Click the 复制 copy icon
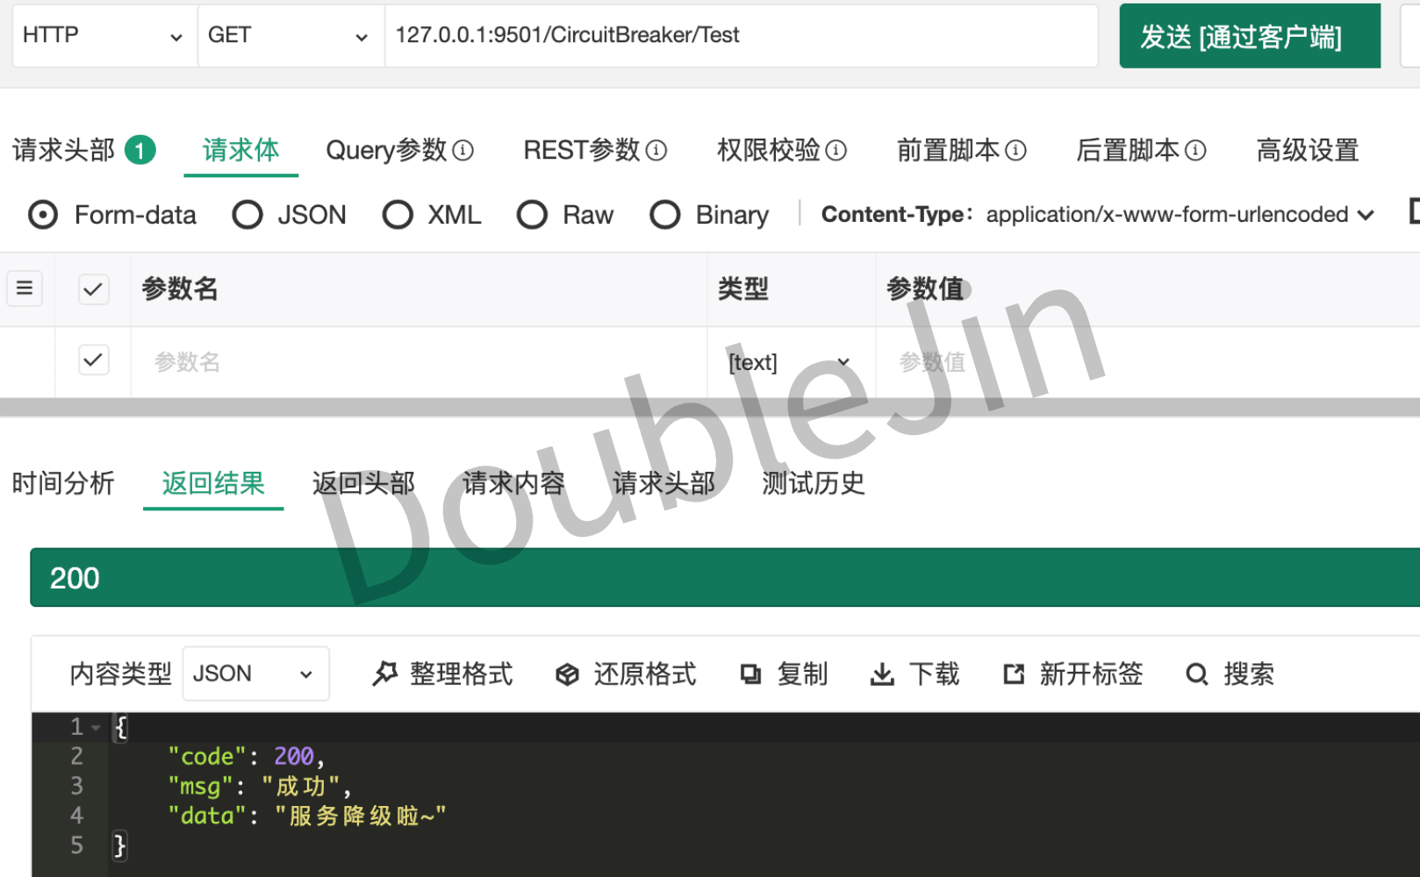The image size is (1420, 877). (750, 674)
